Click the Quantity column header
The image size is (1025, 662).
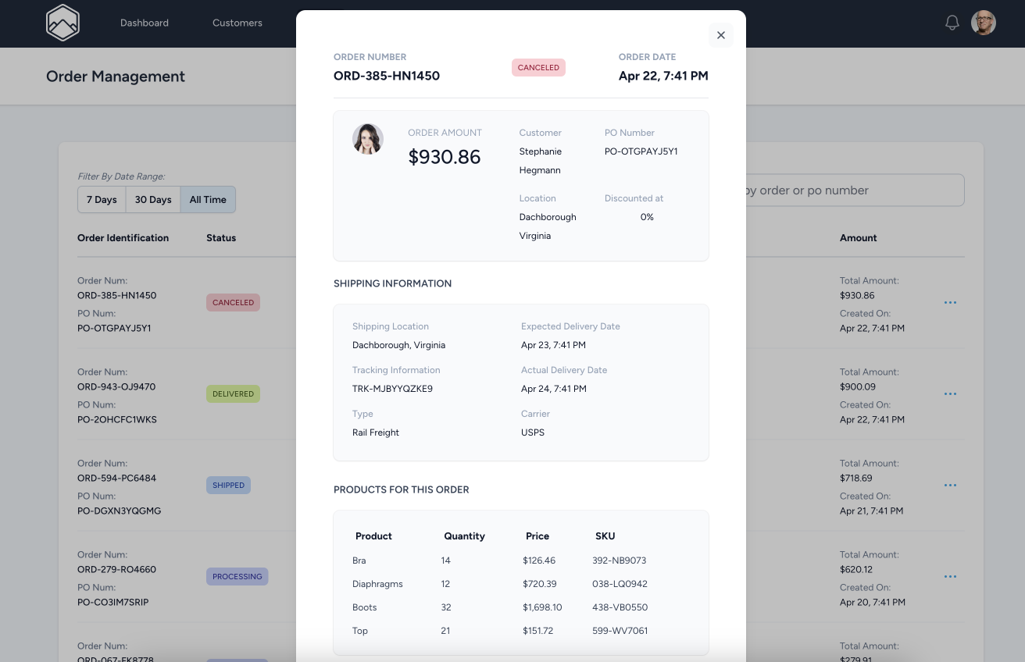tap(465, 536)
